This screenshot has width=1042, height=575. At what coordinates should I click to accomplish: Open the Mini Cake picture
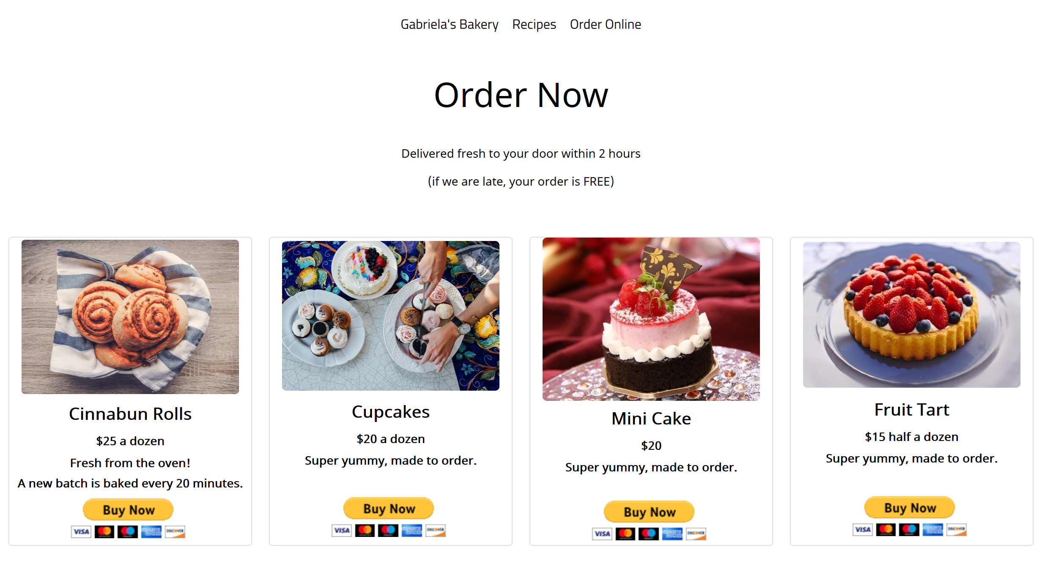[x=651, y=319]
